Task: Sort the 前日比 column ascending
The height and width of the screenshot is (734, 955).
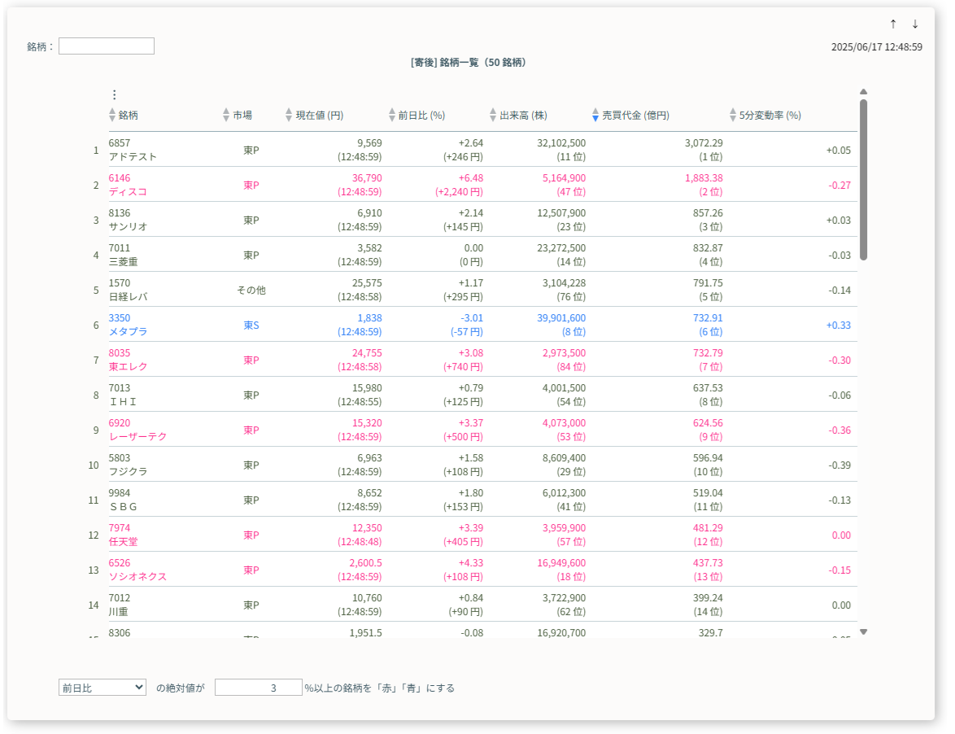Action: pos(391,111)
